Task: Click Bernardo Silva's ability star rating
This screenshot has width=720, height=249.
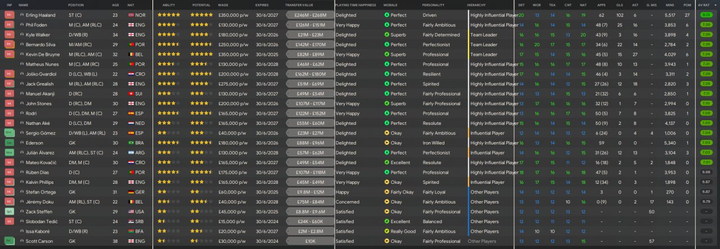Action: (169, 44)
